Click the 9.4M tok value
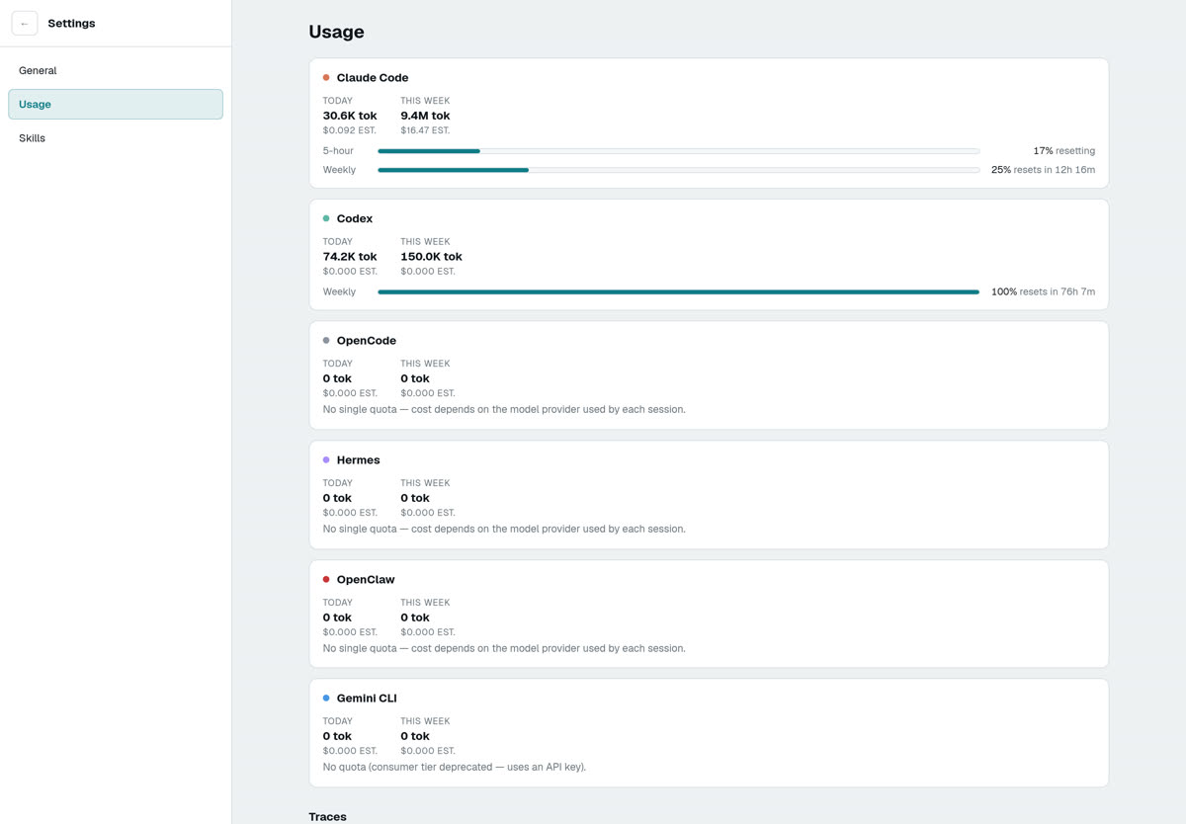This screenshot has height=824, width=1186. point(425,116)
